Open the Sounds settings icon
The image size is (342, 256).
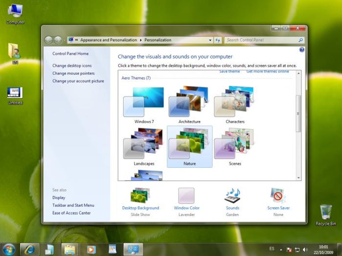232,195
